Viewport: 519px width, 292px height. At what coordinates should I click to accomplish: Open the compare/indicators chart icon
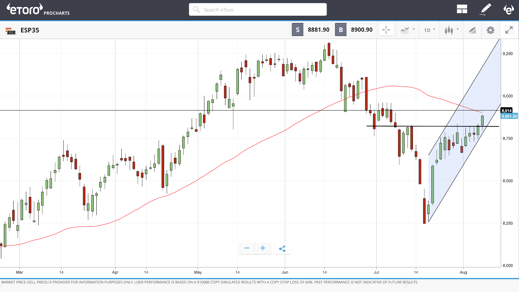(x=405, y=30)
